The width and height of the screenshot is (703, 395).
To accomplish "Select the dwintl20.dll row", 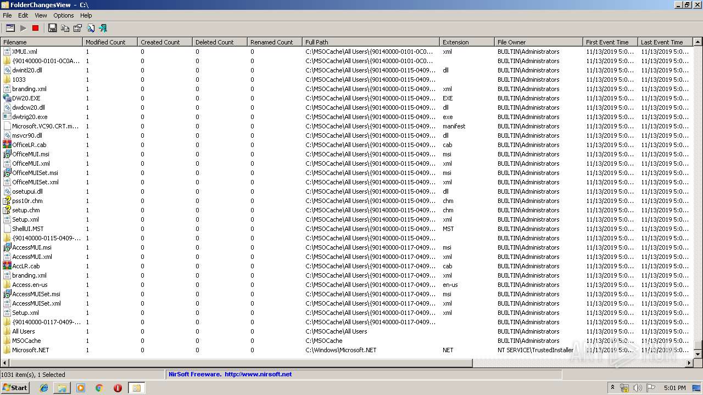I will (347, 70).
